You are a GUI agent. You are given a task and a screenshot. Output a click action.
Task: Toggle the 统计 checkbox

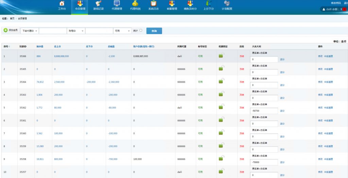click(x=141, y=31)
